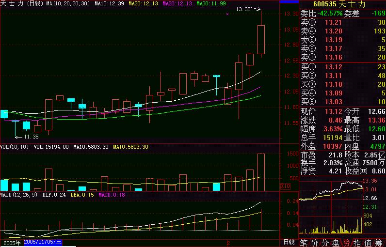Screen dimensions: 386x247
Task: Switch to the 笔 (tick trades) tab
Action: 304,242
